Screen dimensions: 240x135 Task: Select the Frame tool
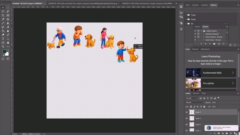point(8,15)
